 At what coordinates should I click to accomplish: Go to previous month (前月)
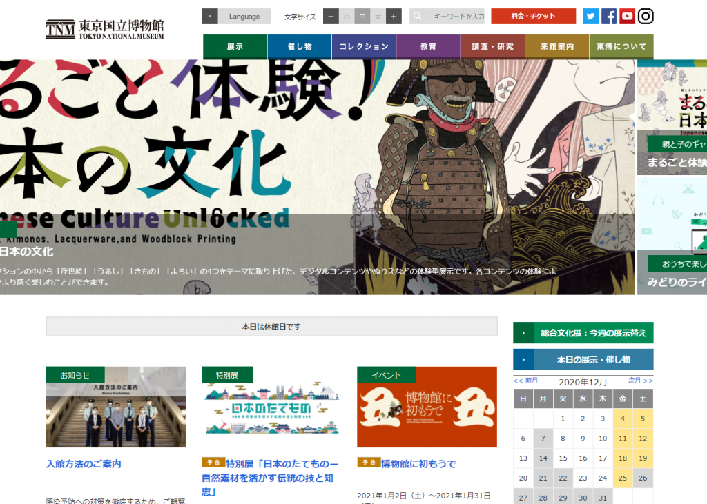coord(525,381)
